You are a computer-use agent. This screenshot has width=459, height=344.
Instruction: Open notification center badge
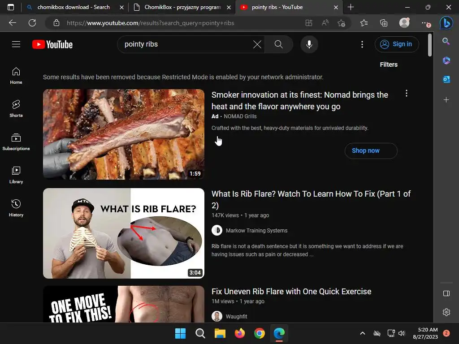tap(446, 333)
